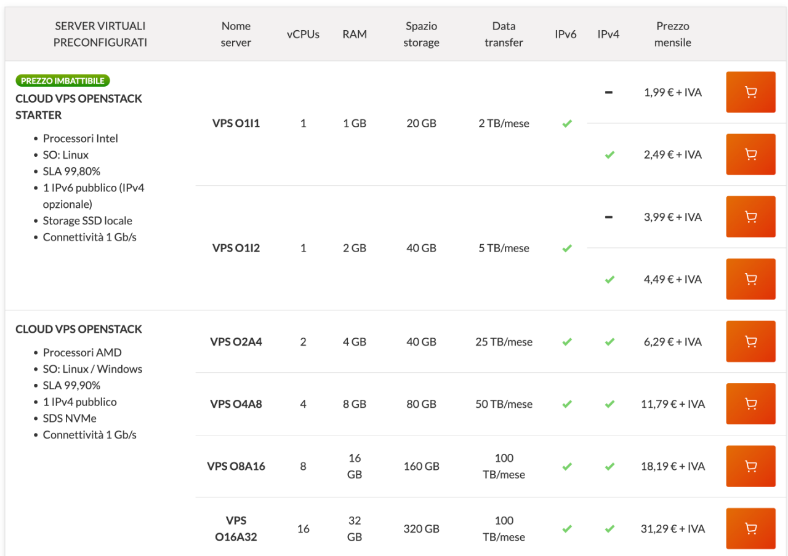Click the 160 GB storage value
The height and width of the screenshot is (556, 788).
pos(421,466)
